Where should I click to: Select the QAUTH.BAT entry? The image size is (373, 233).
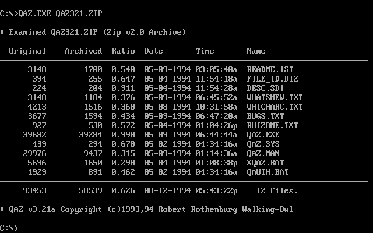click(268, 172)
